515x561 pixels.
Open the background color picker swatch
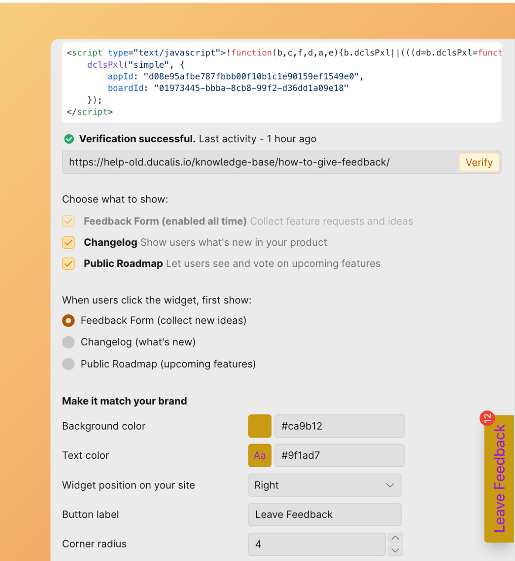click(259, 426)
